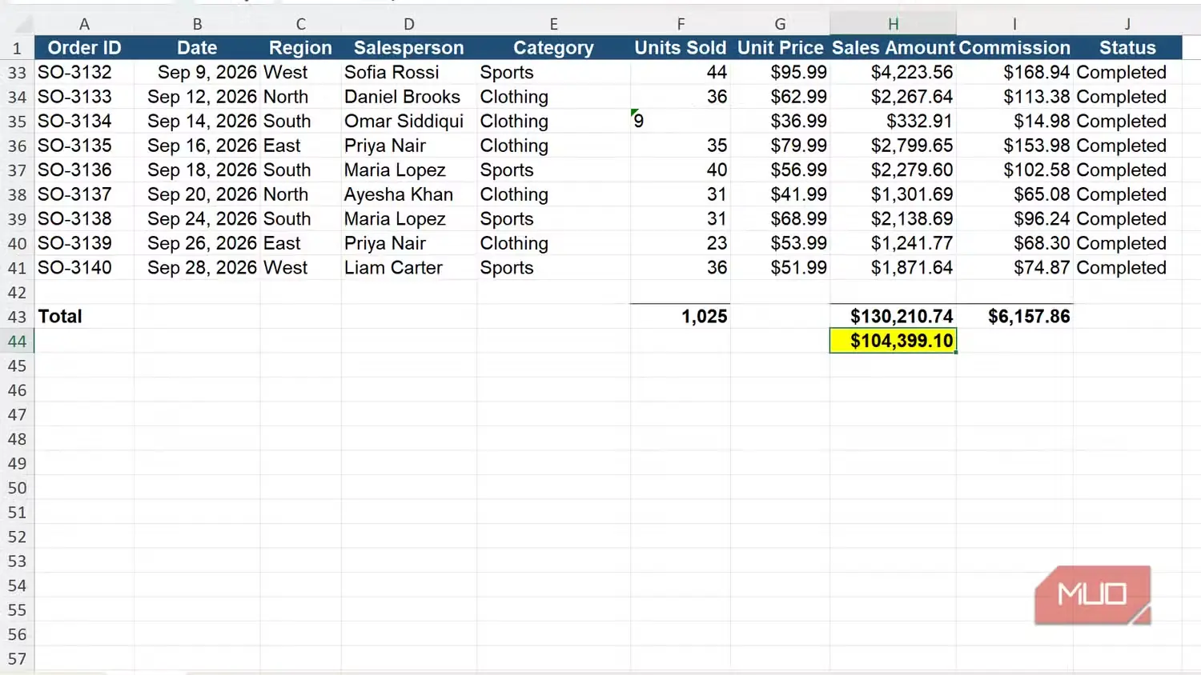The image size is (1201, 675).
Task: Click the Salesperson header cell
Action: point(409,48)
